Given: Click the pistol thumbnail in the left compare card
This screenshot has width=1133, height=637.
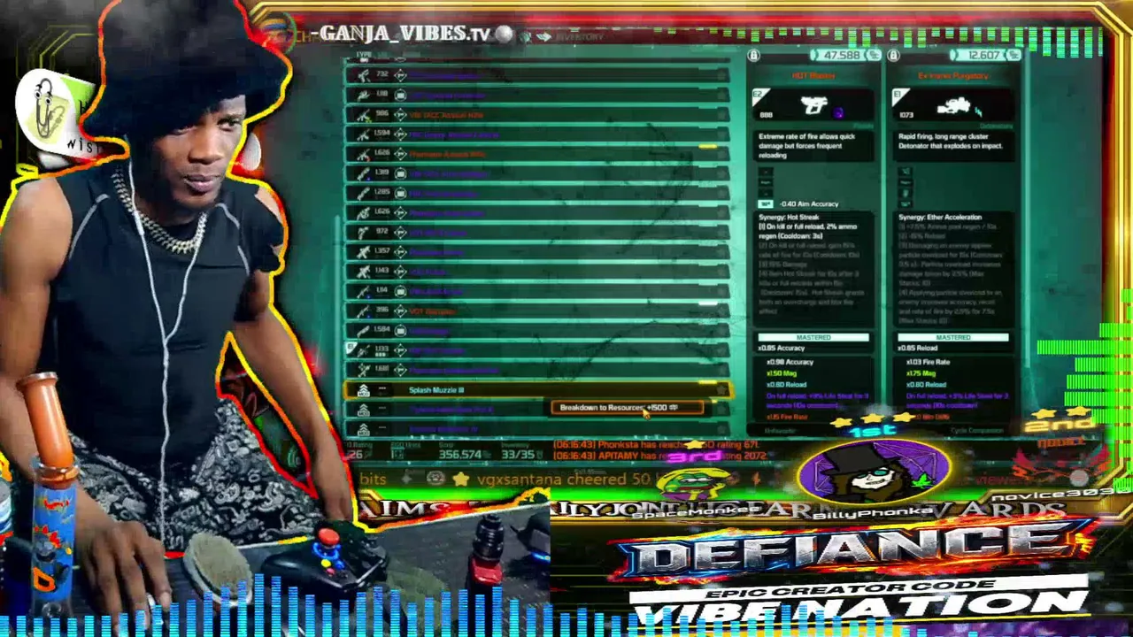Looking at the screenshot, I should [x=813, y=107].
